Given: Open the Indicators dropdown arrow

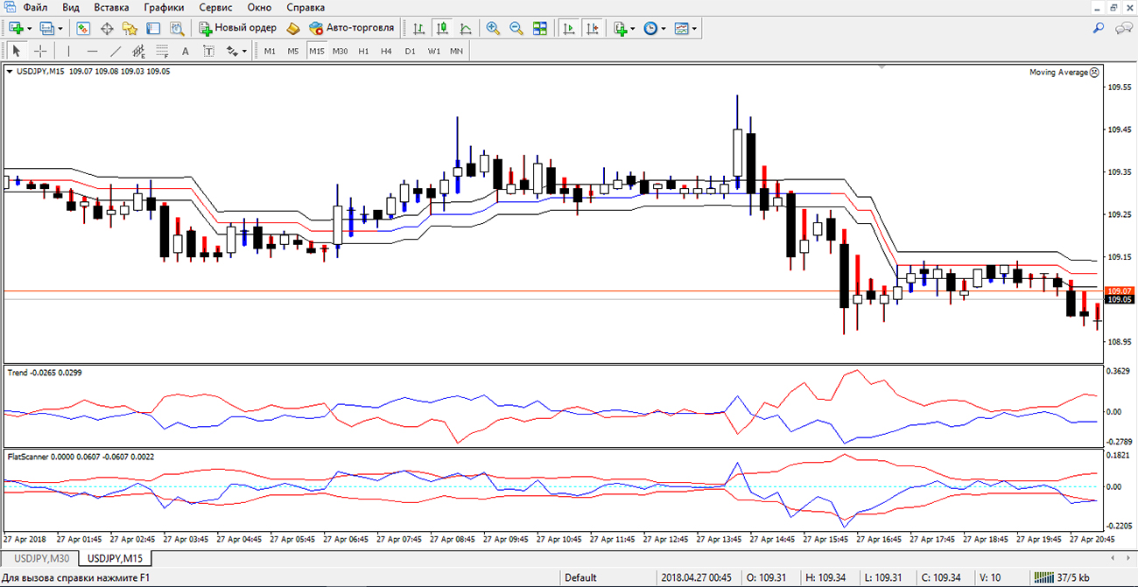Looking at the screenshot, I should click(634, 28).
